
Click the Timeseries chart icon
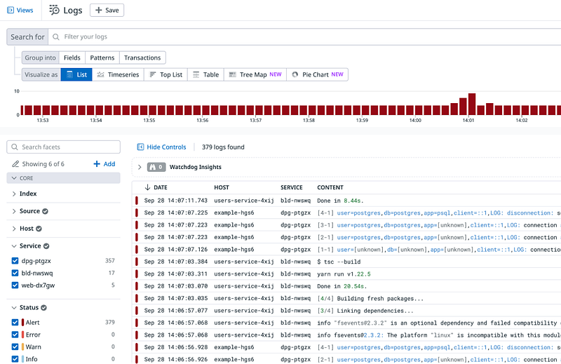click(100, 74)
